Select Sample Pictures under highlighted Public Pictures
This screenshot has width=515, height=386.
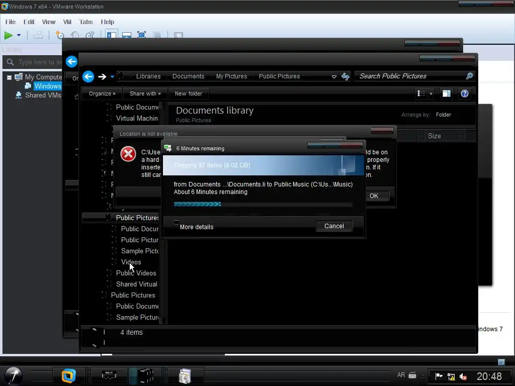point(140,251)
